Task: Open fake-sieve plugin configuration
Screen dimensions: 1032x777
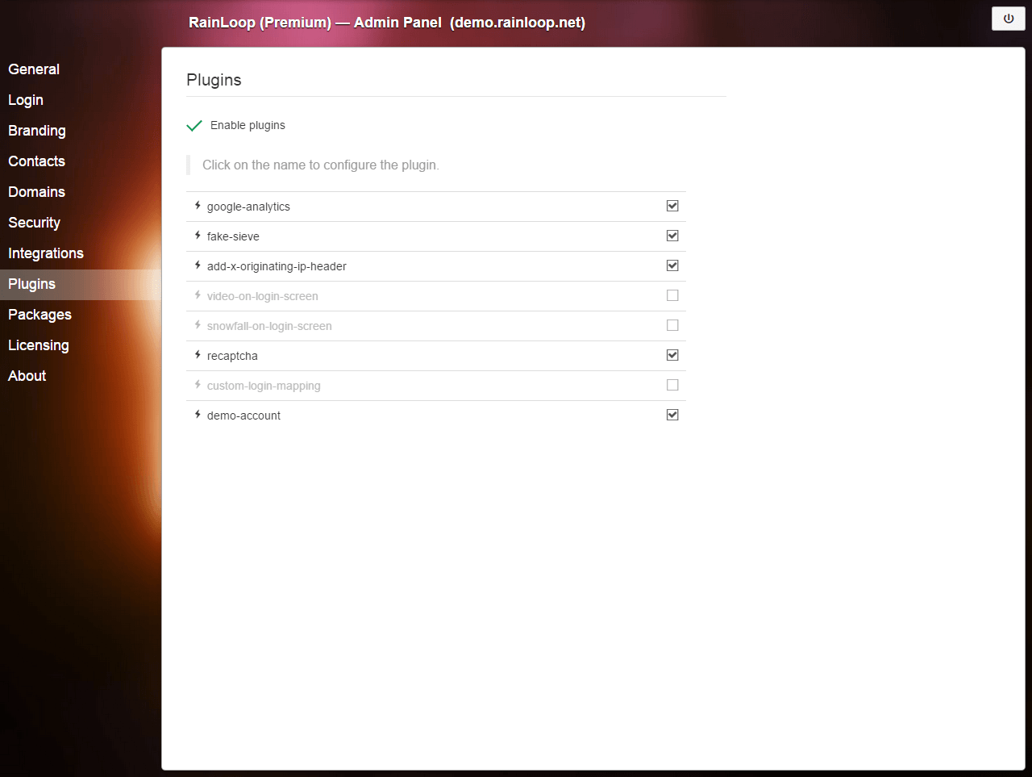Action: [x=233, y=236]
